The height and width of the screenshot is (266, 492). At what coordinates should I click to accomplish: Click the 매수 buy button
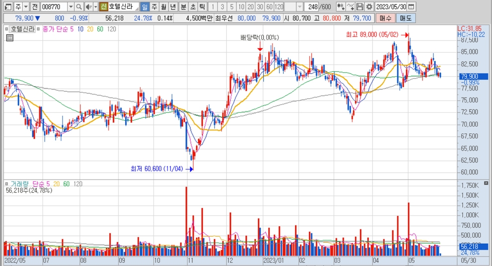385,18
